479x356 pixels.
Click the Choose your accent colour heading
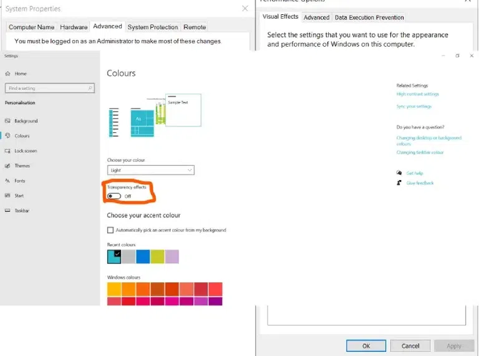(x=143, y=215)
